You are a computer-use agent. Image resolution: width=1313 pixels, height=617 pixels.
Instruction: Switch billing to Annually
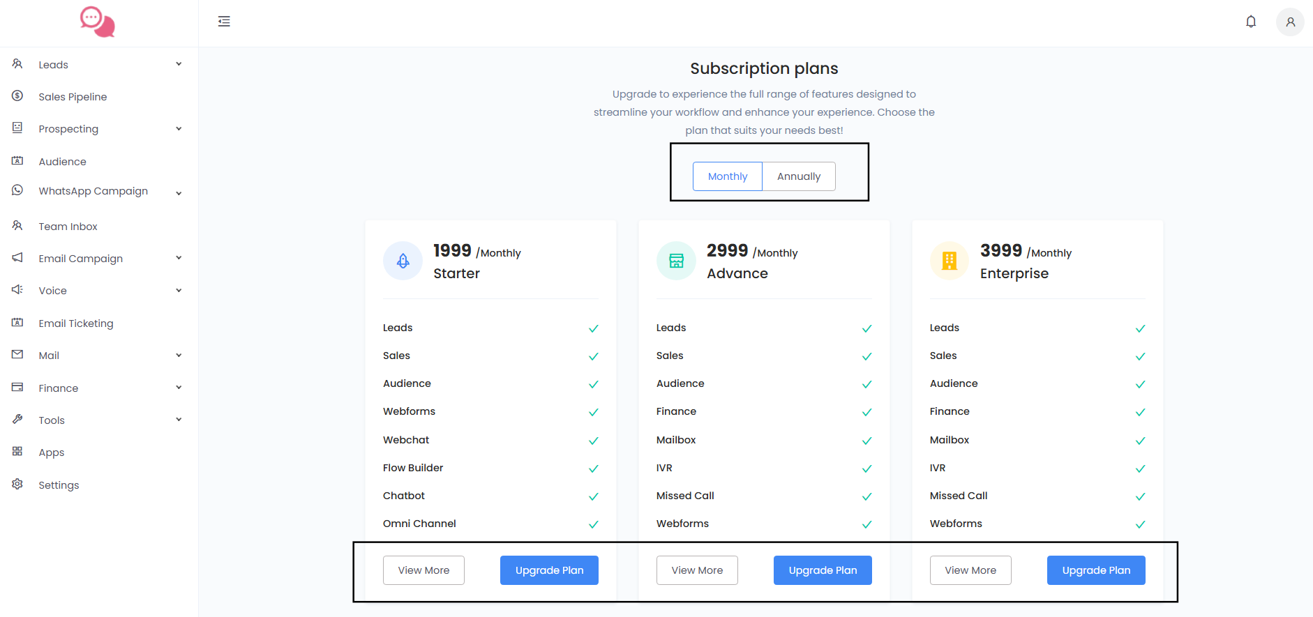pos(798,176)
